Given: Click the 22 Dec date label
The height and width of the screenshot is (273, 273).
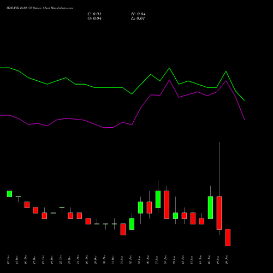Looking at the screenshot, I should [x=61, y=260].
